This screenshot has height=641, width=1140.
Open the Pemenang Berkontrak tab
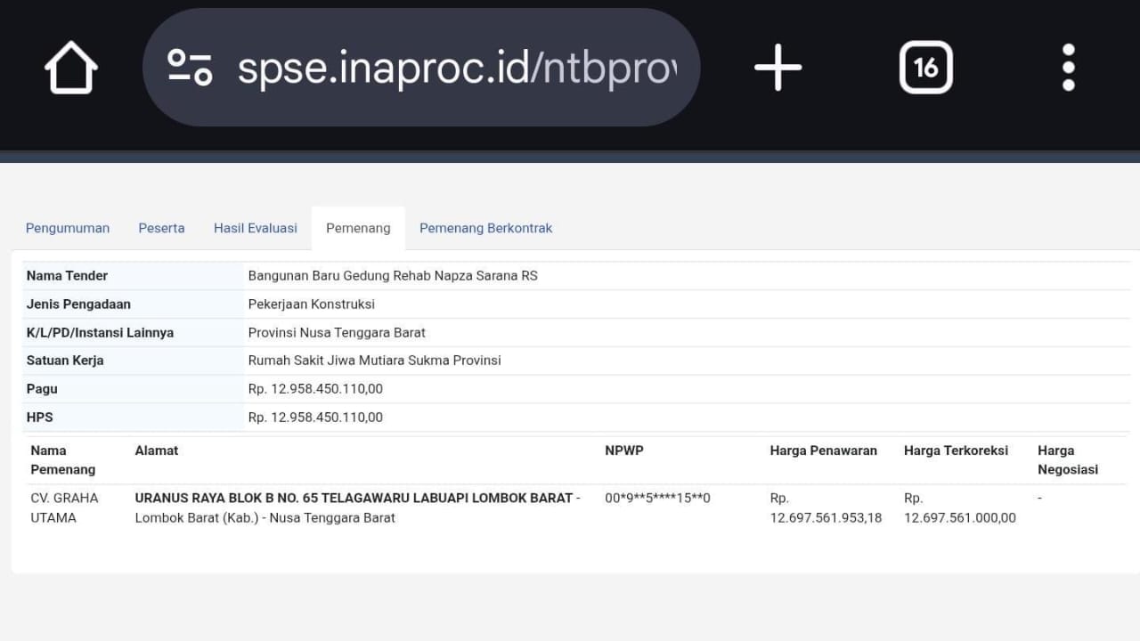click(x=485, y=228)
